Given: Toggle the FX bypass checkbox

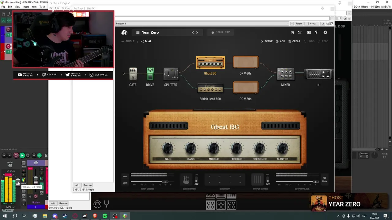Looking at the screenshot, I should 332,24.
